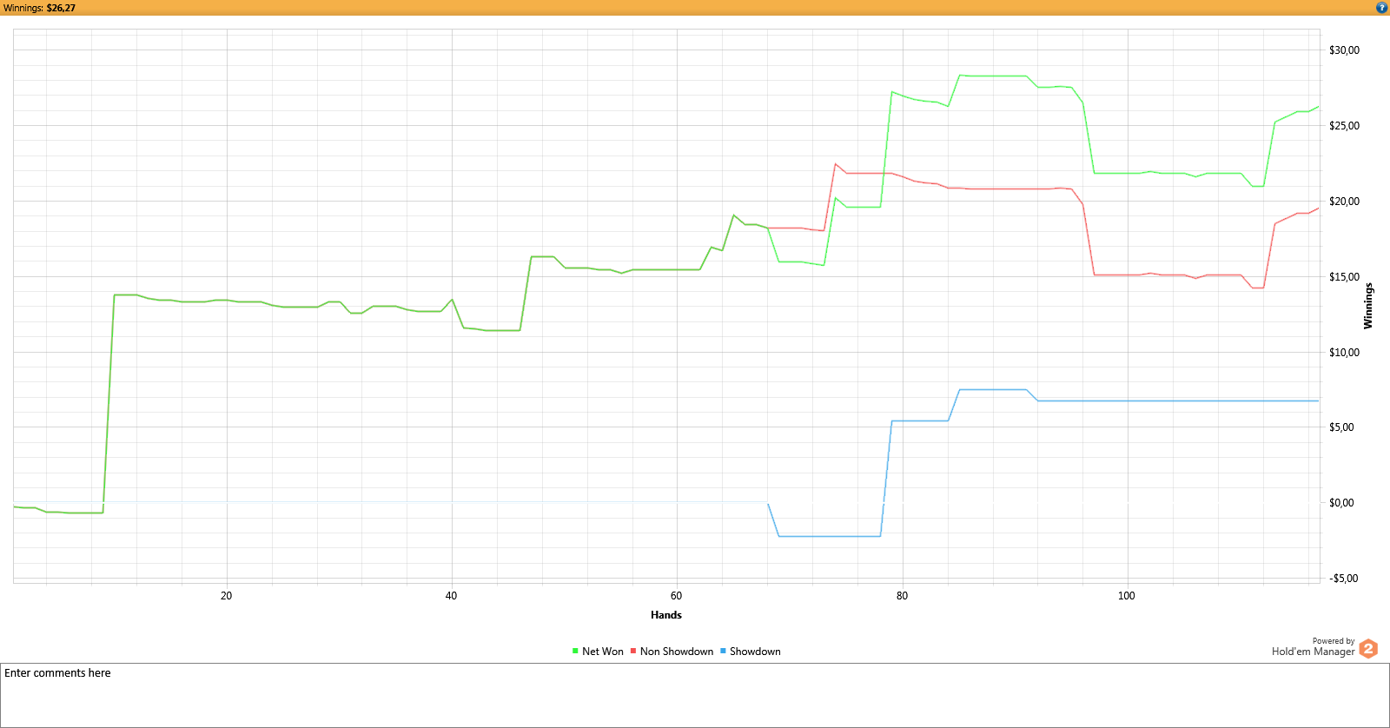This screenshot has width=1390, height=728.
Task: Click the Winnings: $26,27 header text
Action: (39, 8)
